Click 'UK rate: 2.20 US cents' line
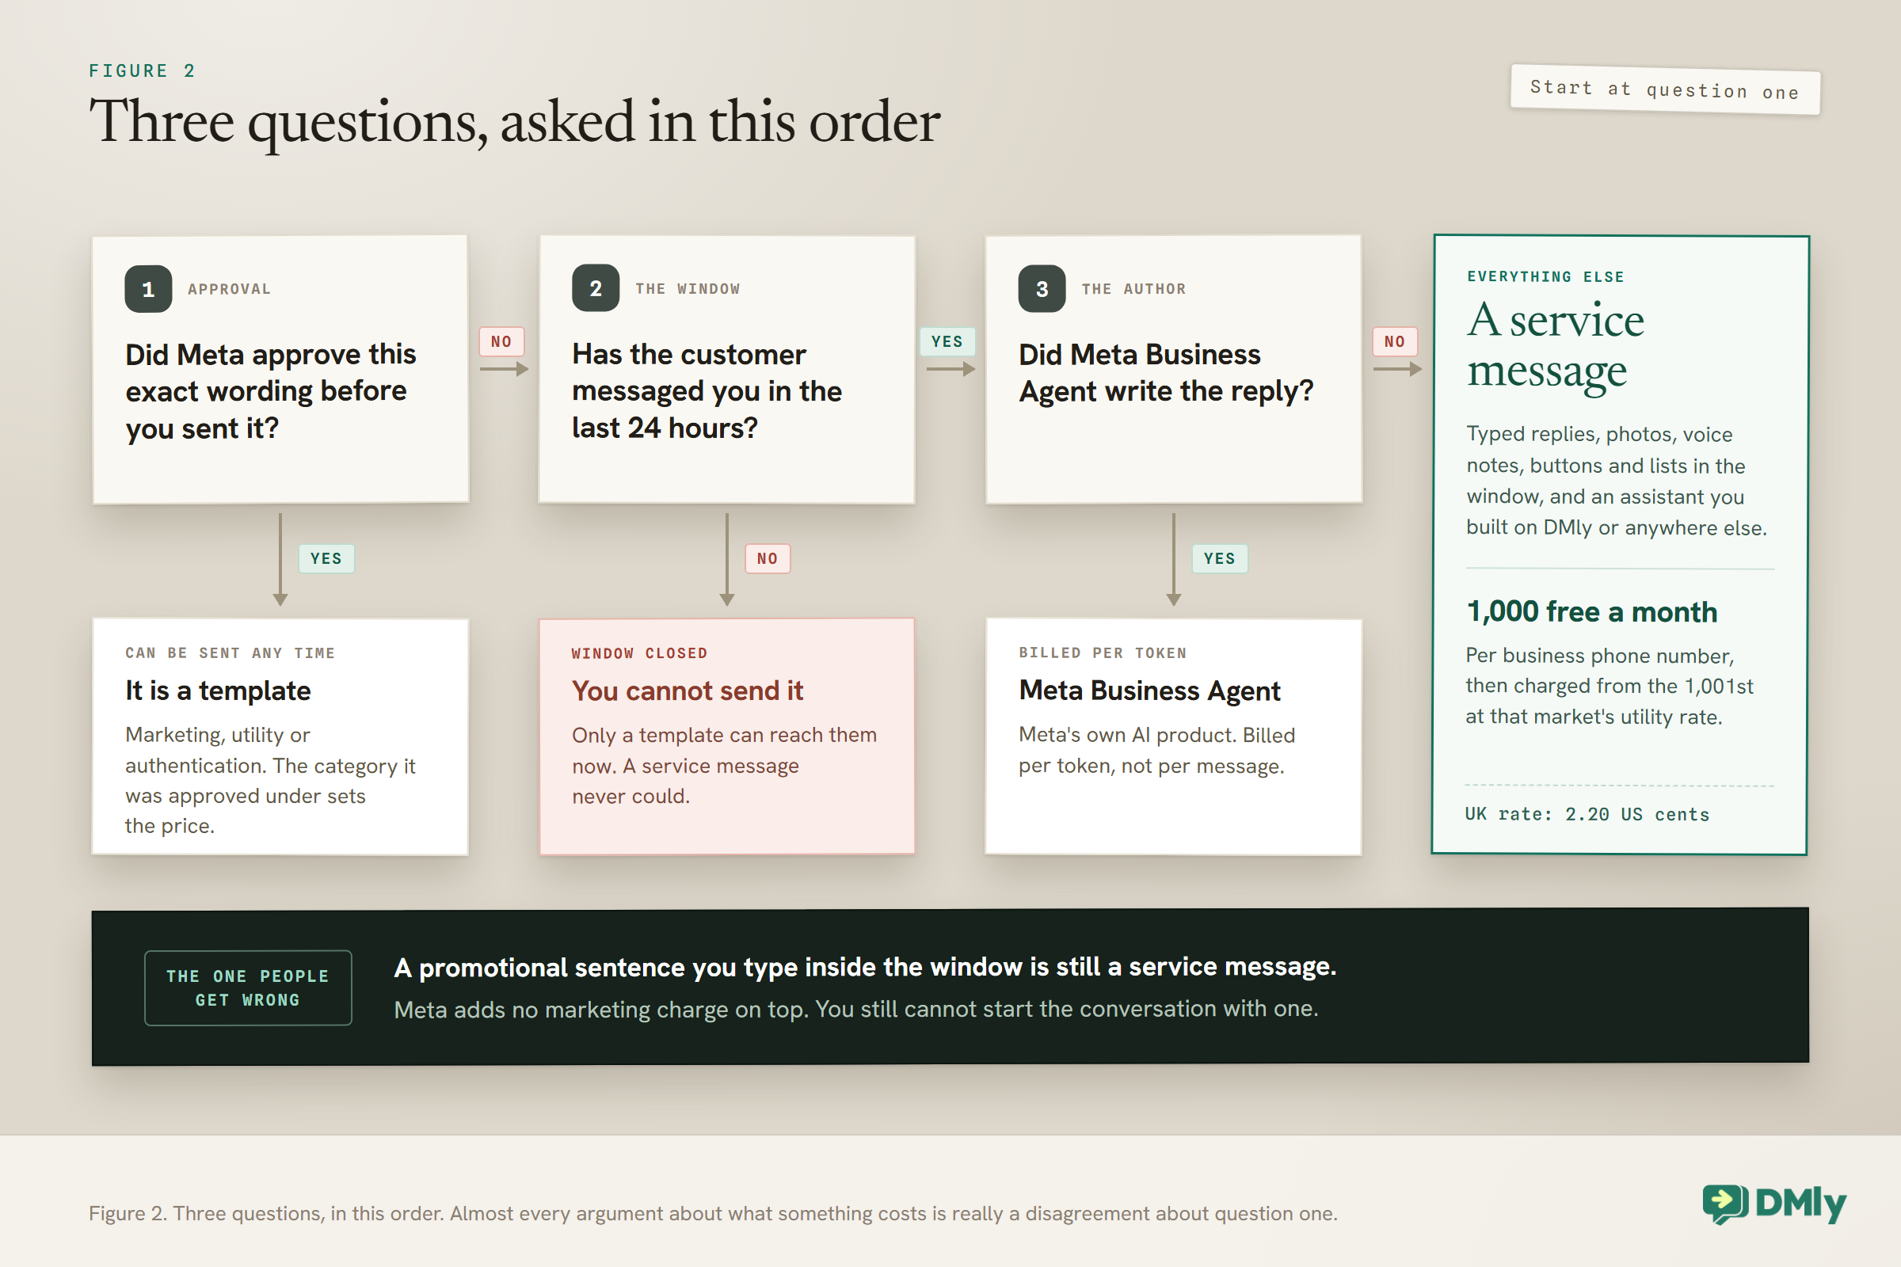The width and height of the screenshot is (1901, 1267). (x=1587, y=814)
